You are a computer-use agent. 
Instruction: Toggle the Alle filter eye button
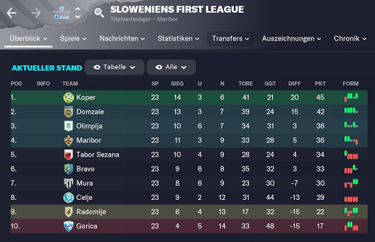coord(171,67)
